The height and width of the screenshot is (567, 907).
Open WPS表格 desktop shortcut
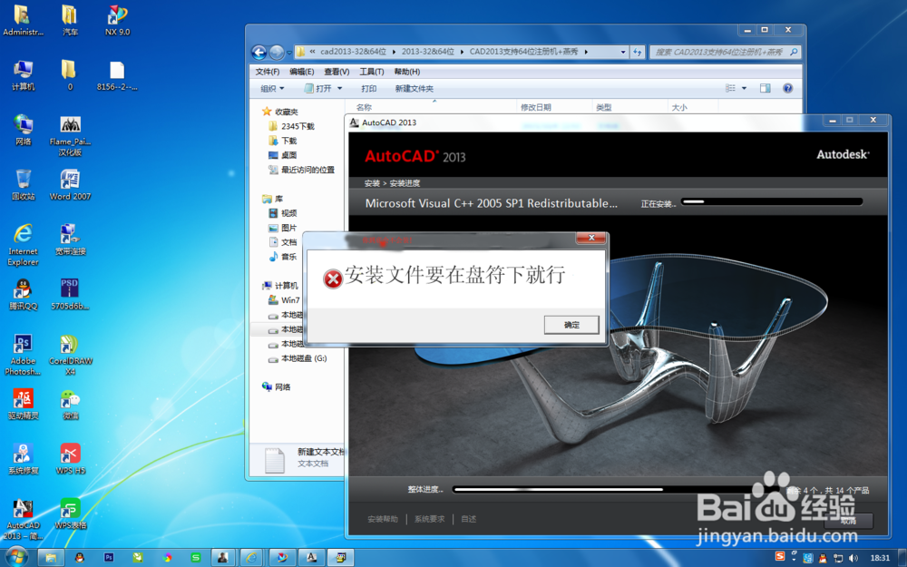(x=70, y=513)
